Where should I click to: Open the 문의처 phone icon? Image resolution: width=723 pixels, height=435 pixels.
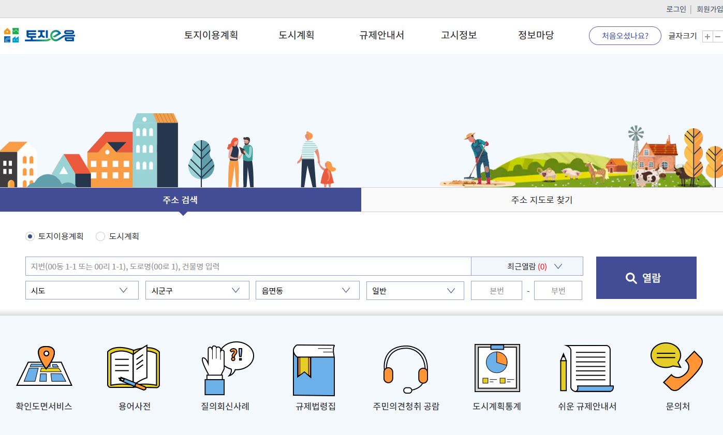(x=676, y=366)
